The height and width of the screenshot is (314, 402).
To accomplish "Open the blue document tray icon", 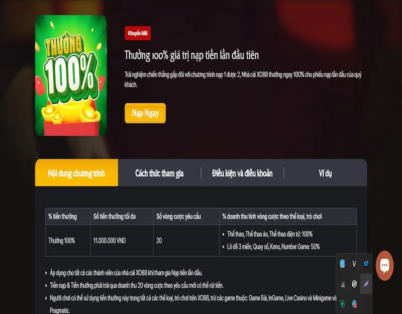I will coord(342,264).
